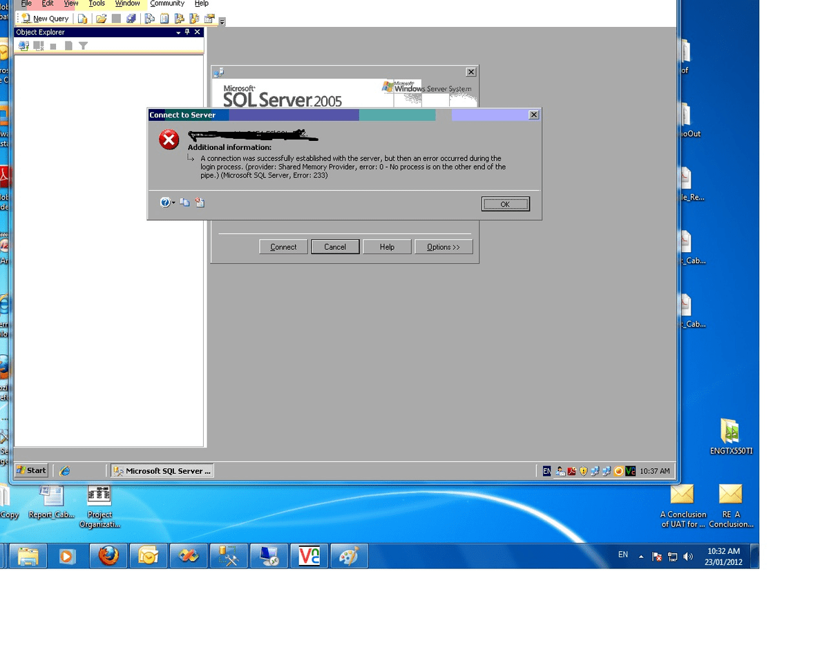The width and height of the screenshot is (829, 663).
Task: Show technical details icon in the error dialog
Action: tap(200, 202)
